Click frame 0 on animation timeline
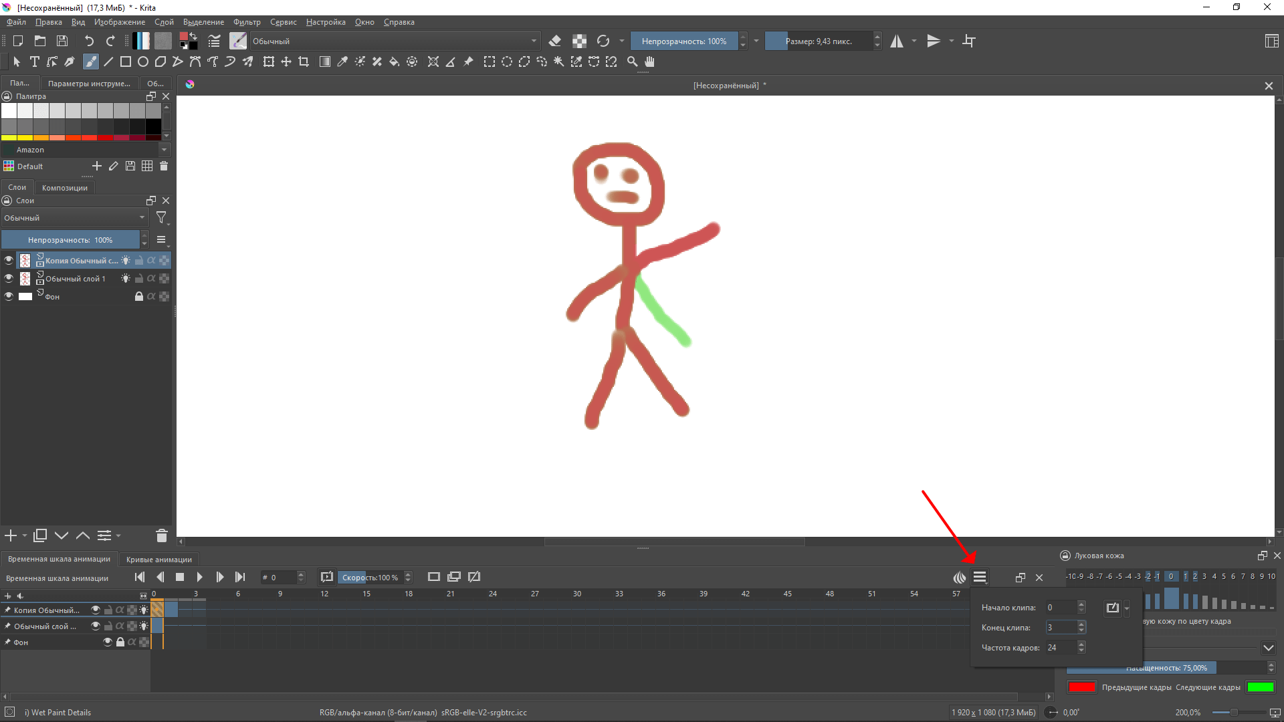Screen dimensions: 1284x722 click(154, 593)
